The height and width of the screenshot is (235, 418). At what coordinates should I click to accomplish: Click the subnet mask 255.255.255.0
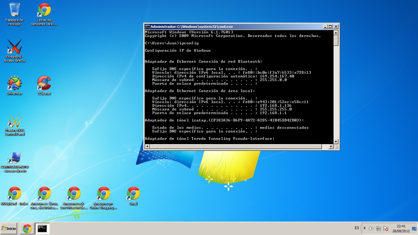click(x=276, y=109)
